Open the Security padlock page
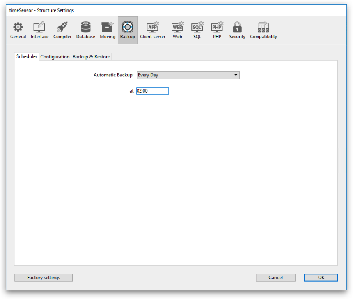This screenshot has height=299, width=353. coord(237,30)
